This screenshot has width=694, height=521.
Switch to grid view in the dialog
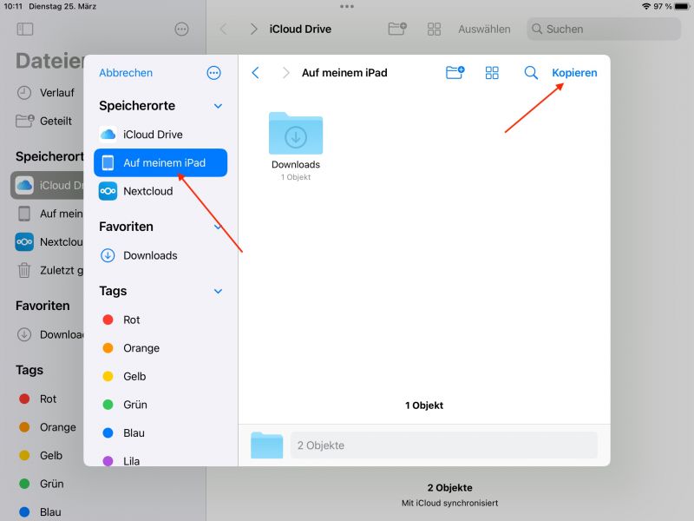pyautogui.click(x=492, y=73)
